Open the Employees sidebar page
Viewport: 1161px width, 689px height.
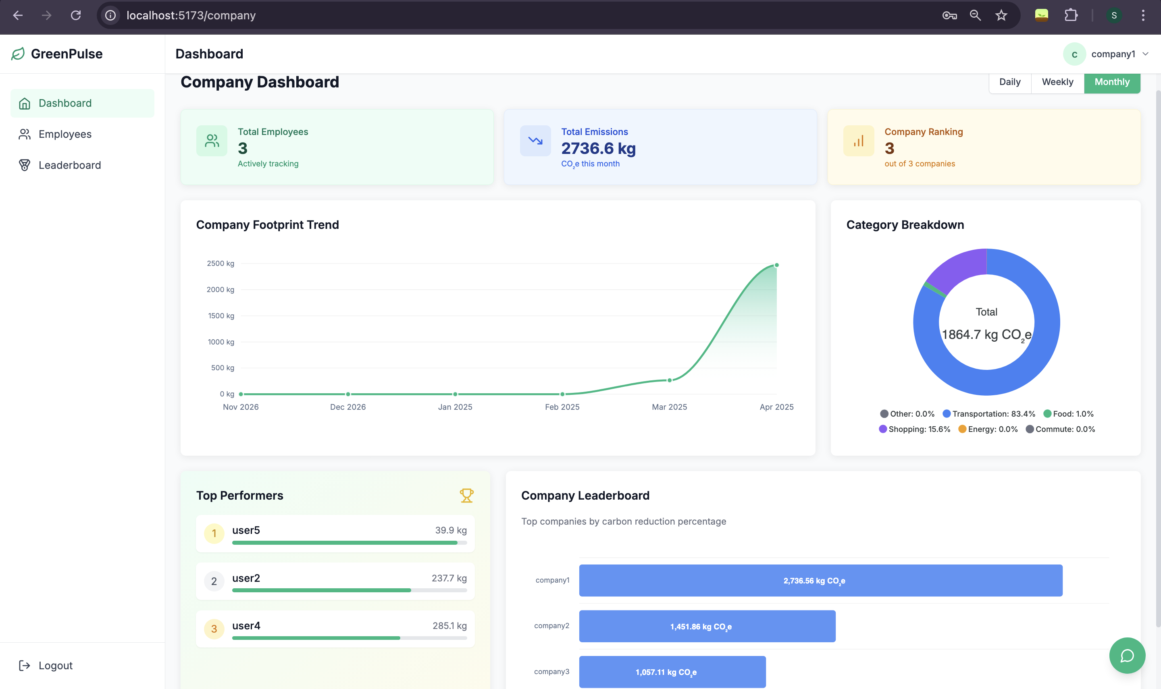coord(65,134)
